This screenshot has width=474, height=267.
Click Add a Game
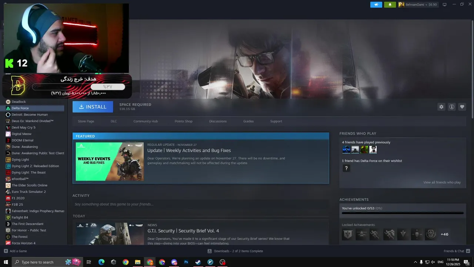point(15,251)
